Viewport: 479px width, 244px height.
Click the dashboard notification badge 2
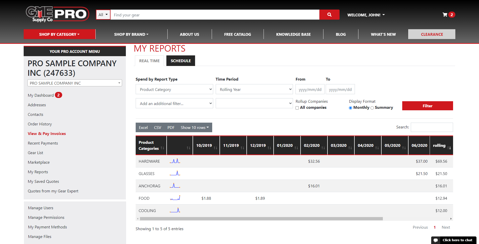pos(58,95)
